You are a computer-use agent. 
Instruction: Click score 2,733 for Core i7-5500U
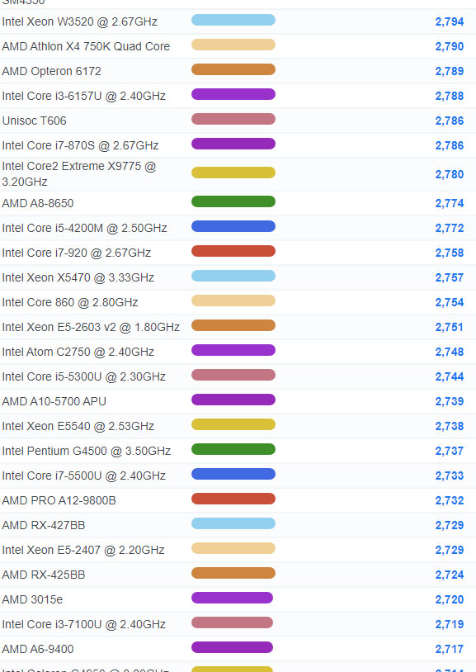(x=450, y=476)
